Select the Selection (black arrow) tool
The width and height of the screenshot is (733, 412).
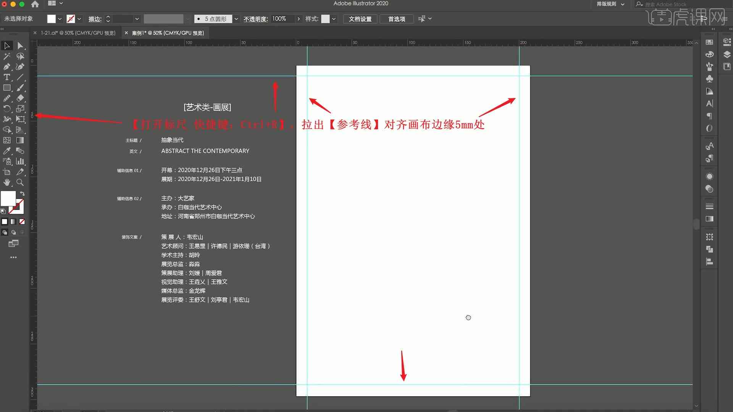coord(7,45)
